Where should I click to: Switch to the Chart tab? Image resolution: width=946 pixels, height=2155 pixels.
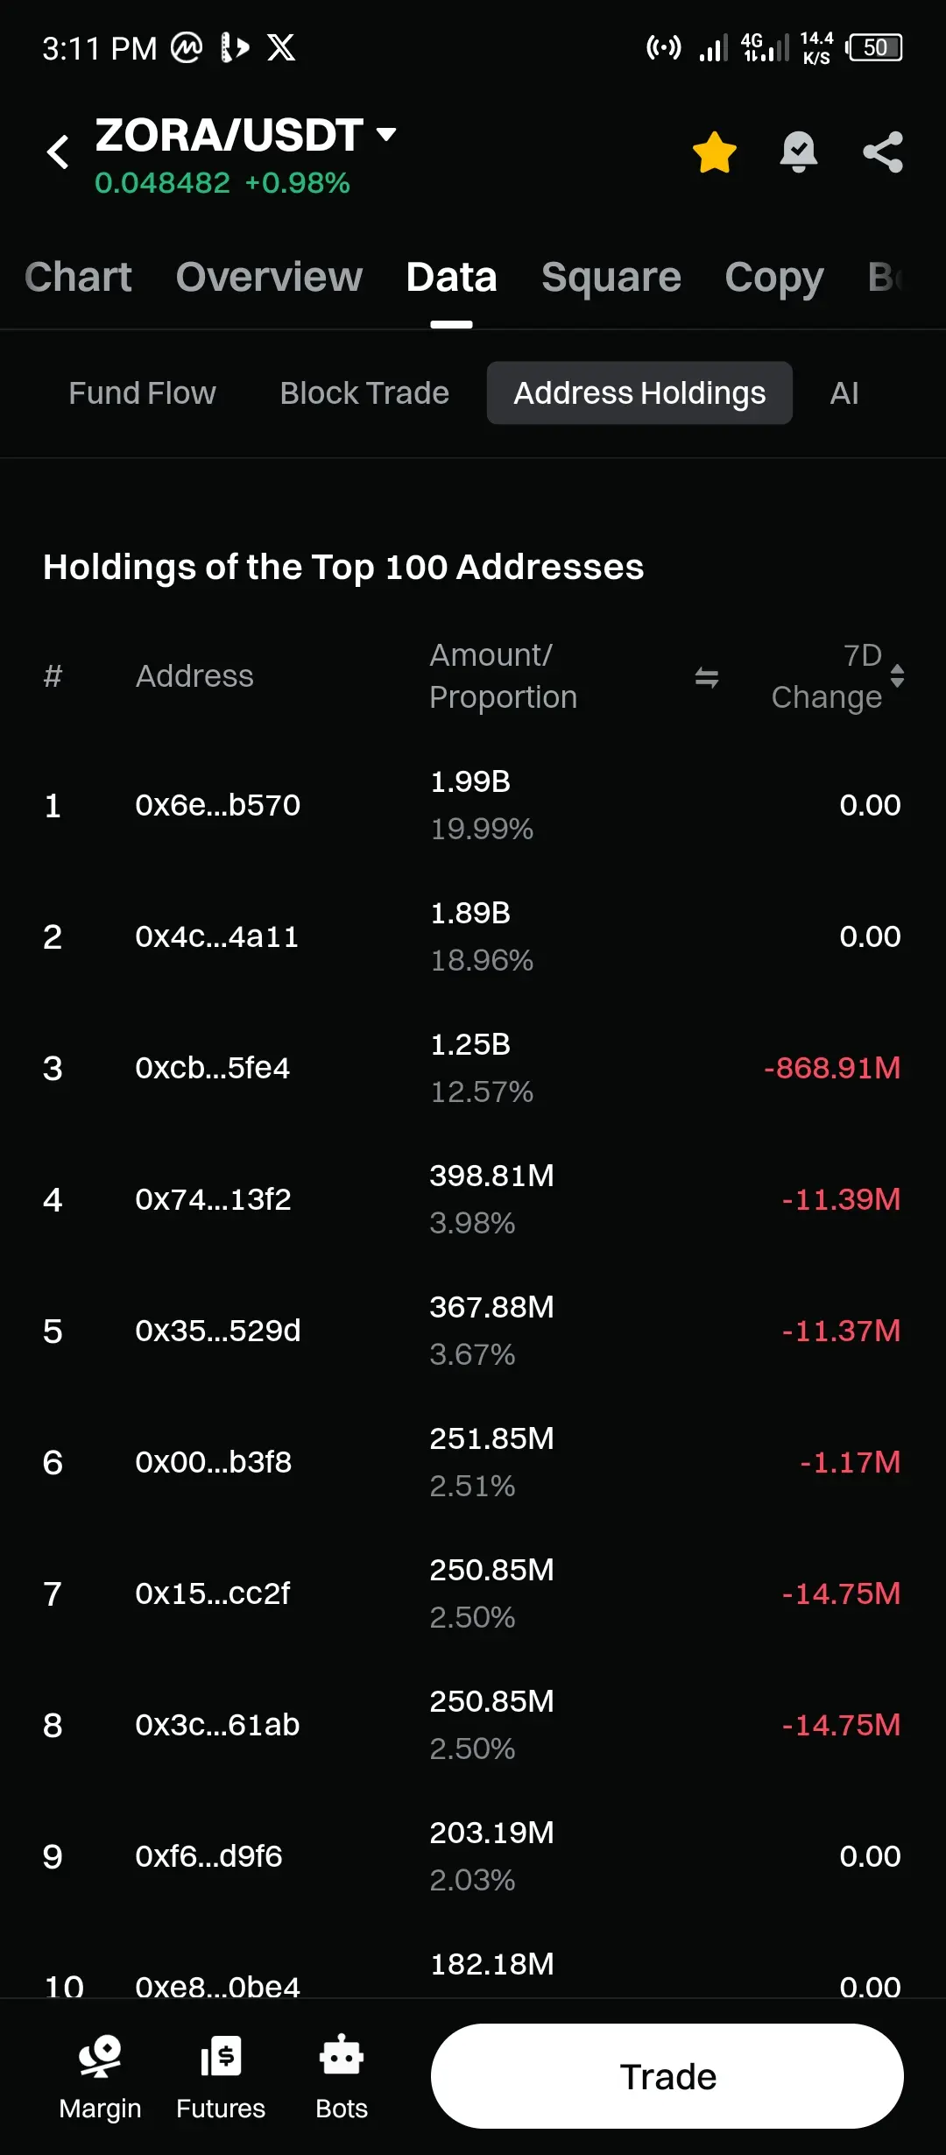click(x=78, y=278)
